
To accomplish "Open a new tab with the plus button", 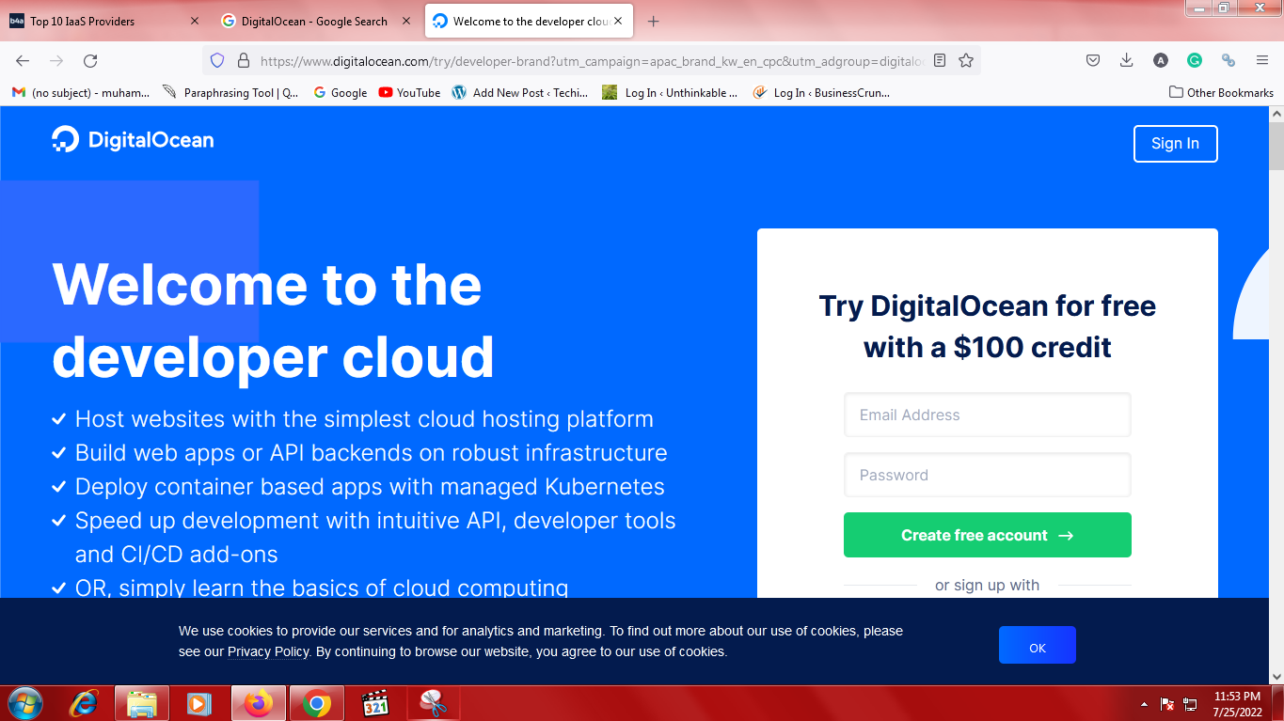I will 654,21.
